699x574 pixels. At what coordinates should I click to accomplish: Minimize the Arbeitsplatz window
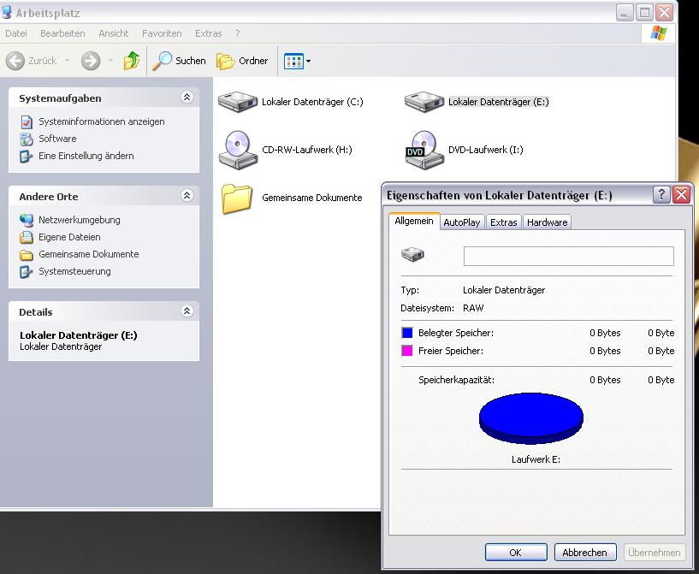pyautogui.click(x=625, y=13)
